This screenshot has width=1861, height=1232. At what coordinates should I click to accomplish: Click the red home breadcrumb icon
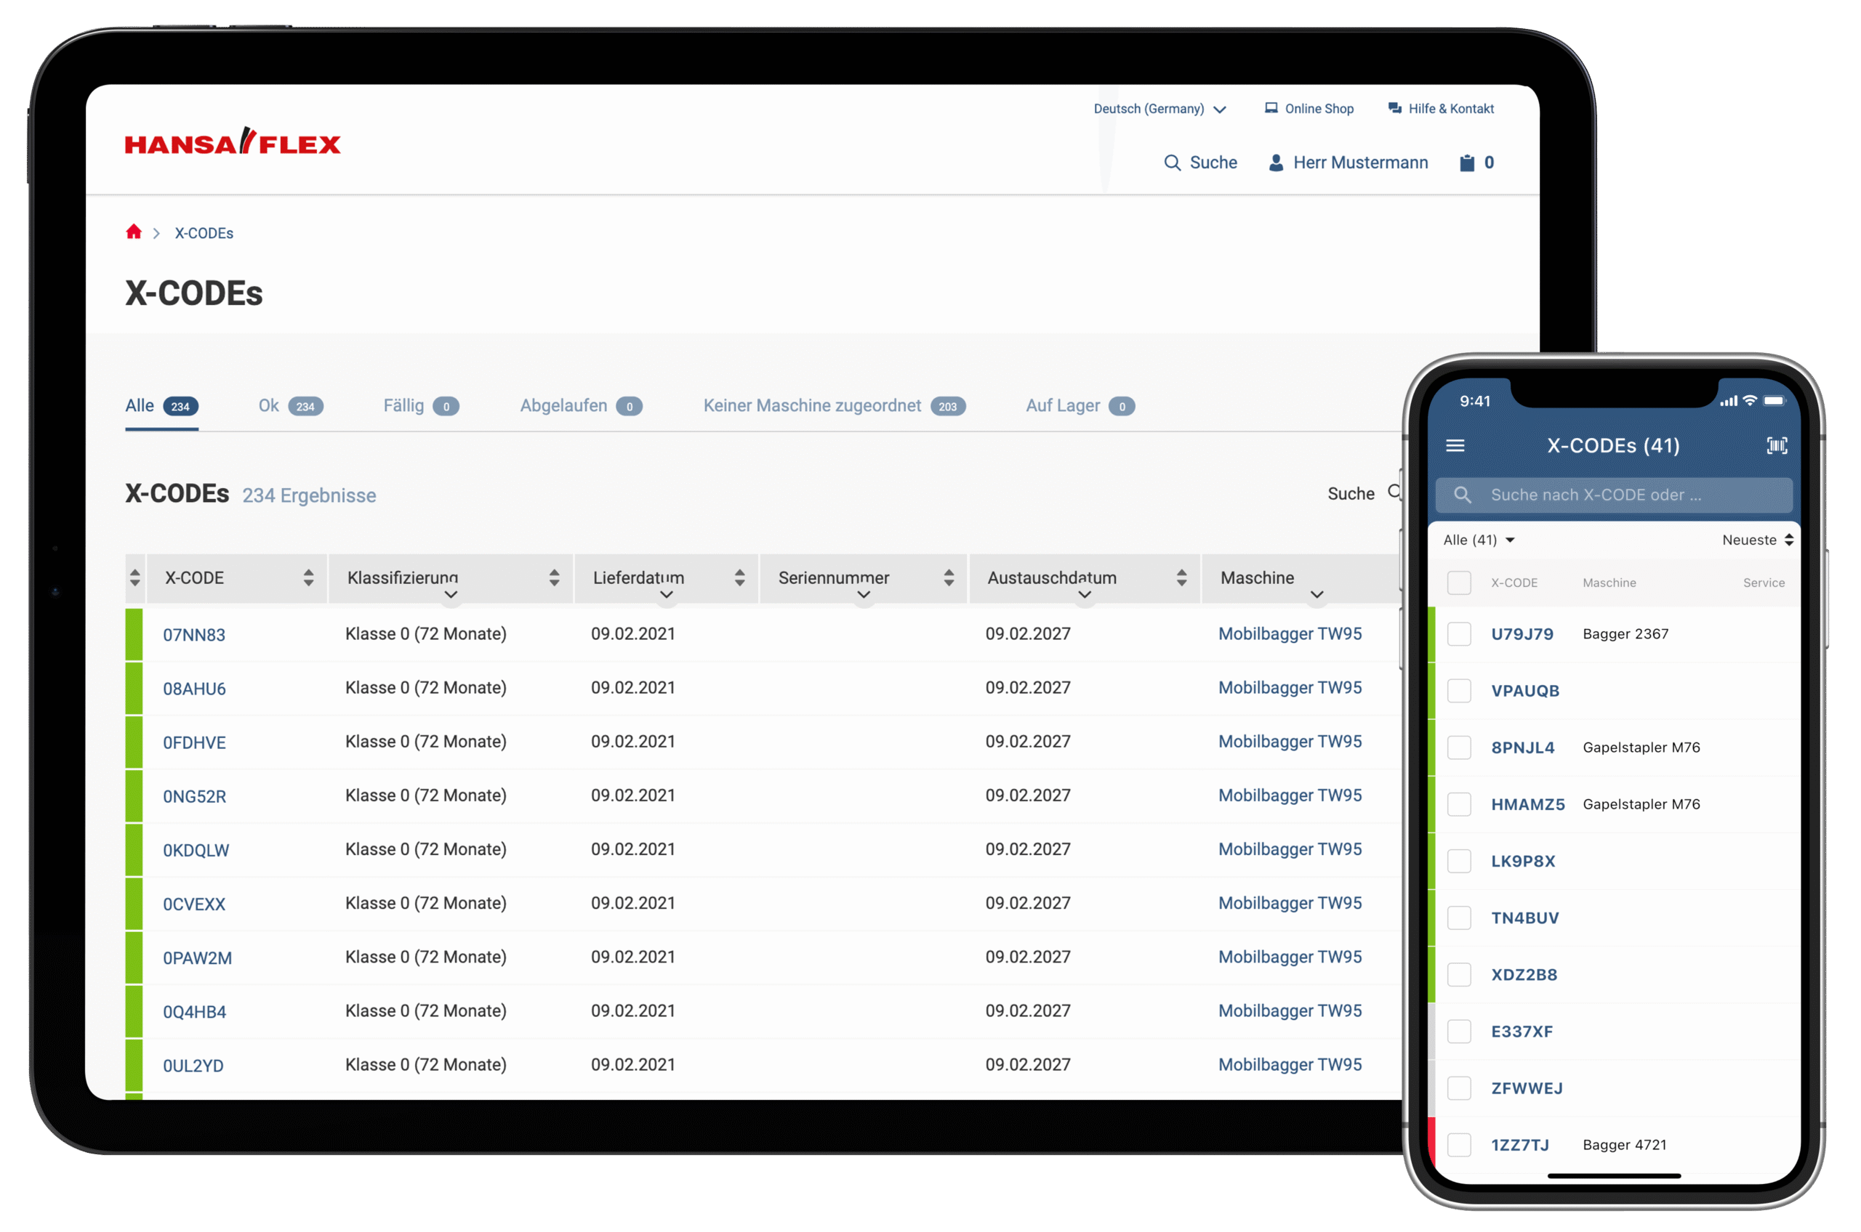pyautogui.click(x=134, y=232)
